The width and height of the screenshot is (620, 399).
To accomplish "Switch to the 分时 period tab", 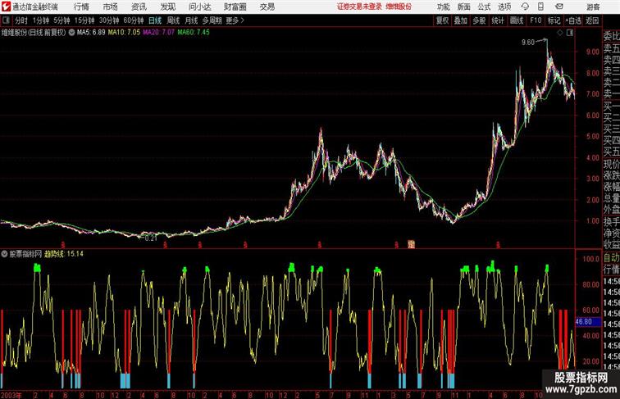I will click(x=21, y=20).
